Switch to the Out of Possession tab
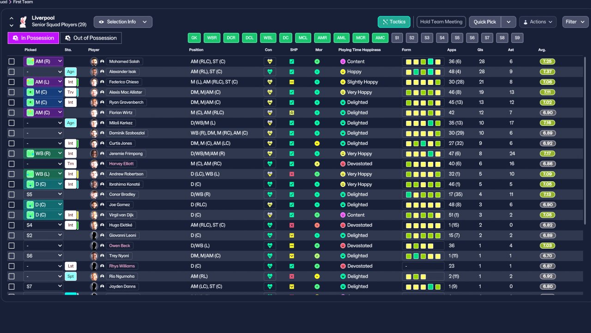 point(91,38)
